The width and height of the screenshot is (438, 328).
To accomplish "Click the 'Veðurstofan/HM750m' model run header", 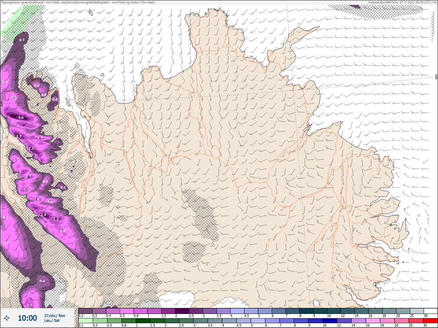I will click(402, 2).
